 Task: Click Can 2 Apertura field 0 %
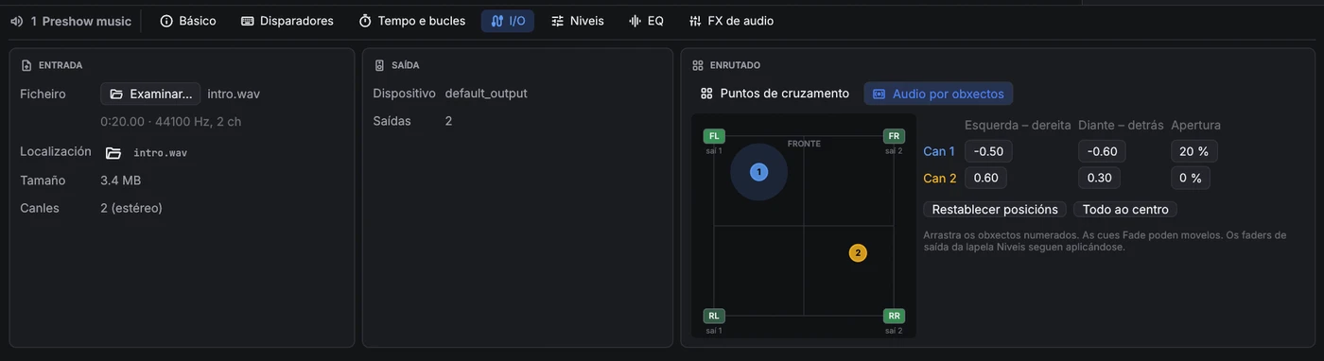[1191, 178]
